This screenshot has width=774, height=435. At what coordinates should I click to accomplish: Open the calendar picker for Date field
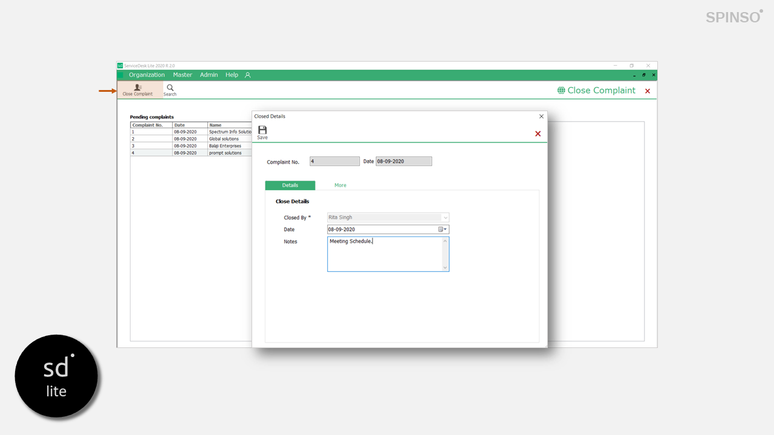click(x=442, y=230)
